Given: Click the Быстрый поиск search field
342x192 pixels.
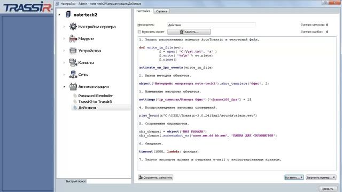Looking at the screenshot, I should pos(108,181).
